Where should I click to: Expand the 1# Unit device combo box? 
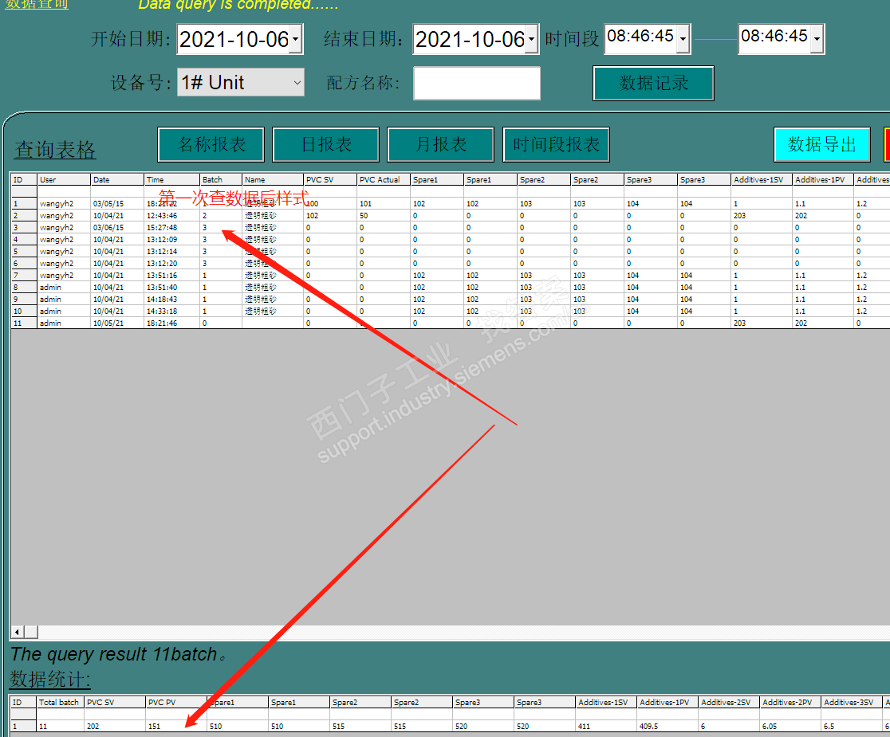click(x=297, y=83)
